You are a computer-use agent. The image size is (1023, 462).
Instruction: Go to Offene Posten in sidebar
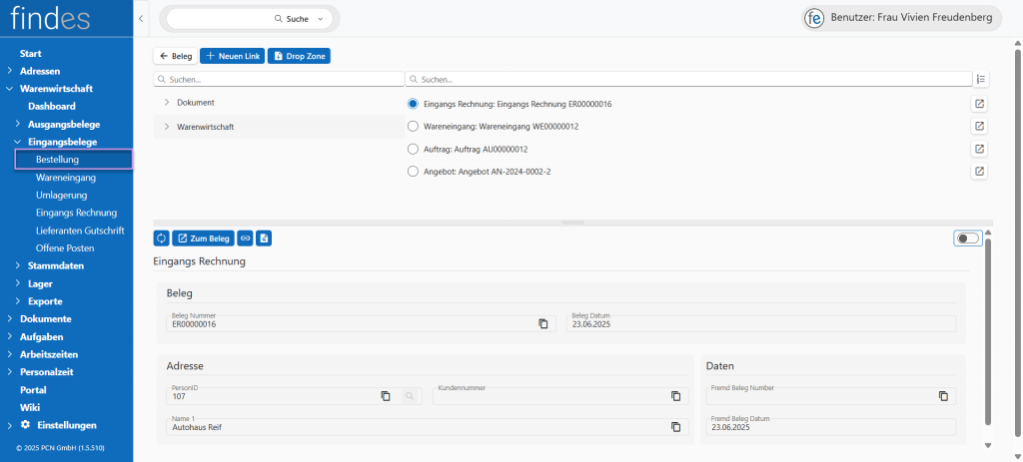tap(65, 247)
